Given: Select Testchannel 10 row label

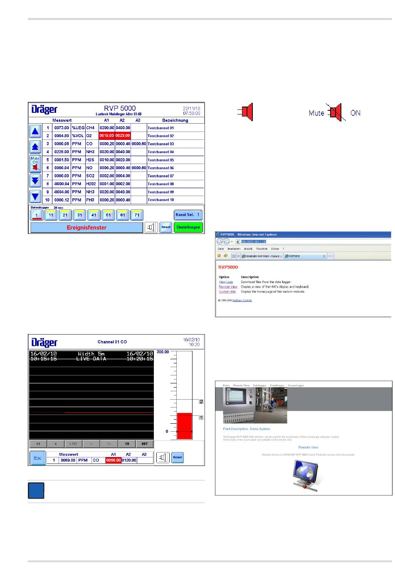Looking at the screenshot, I should click(x=160, y=200).
